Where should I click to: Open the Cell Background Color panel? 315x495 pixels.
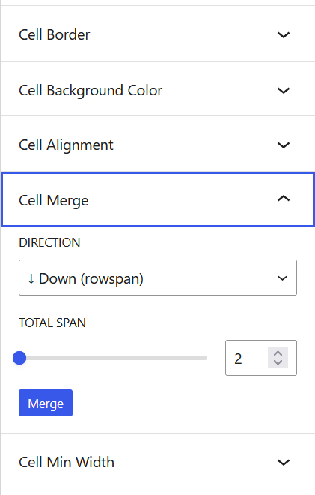pyautogui.click(x=157, y=89)
